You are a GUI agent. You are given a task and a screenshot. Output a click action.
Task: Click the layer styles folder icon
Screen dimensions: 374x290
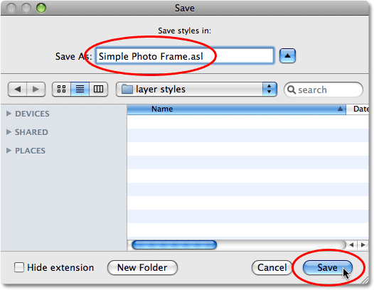point(127,90)
